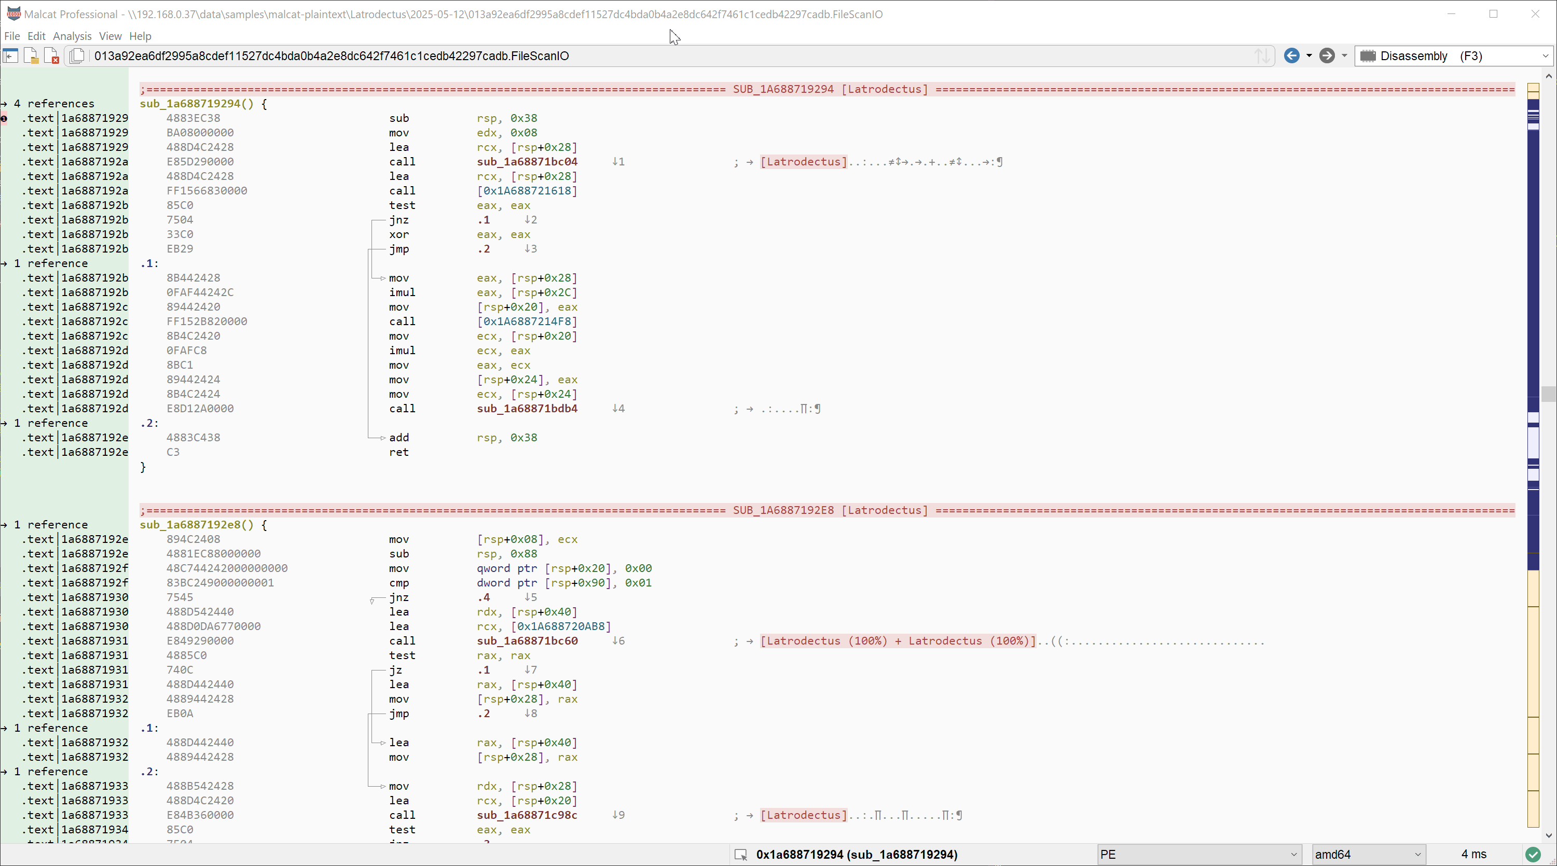Image resolution: width=1557 pixels, height=866 pixels.
Task: Click the blue navigate back arrow
Action: click(x=1291, y=55)
